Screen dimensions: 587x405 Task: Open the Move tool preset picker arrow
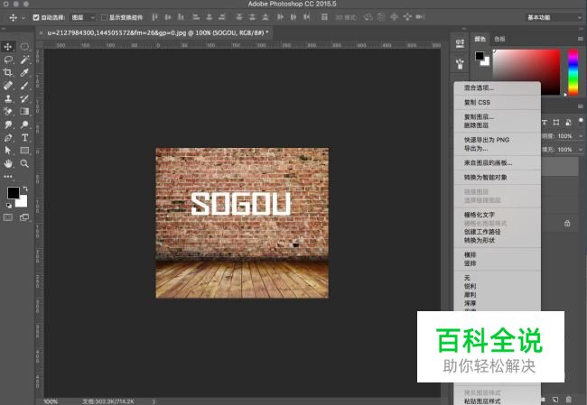(23, 17)
